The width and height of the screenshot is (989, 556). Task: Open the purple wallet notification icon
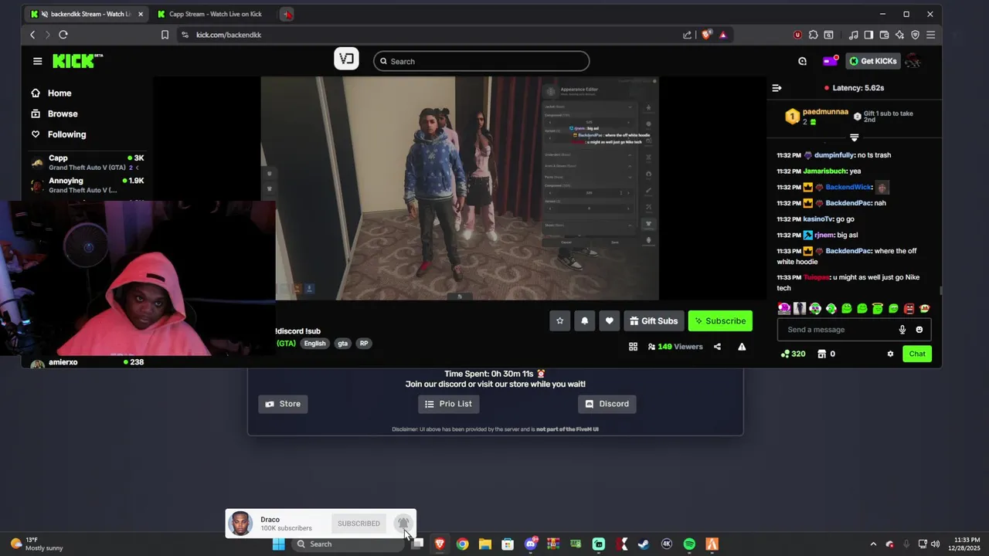tap(830, 61)
